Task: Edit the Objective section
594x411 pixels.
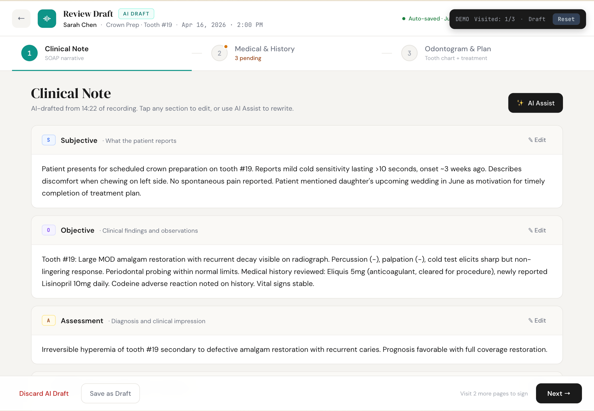Action: click(x=537, y=230)
